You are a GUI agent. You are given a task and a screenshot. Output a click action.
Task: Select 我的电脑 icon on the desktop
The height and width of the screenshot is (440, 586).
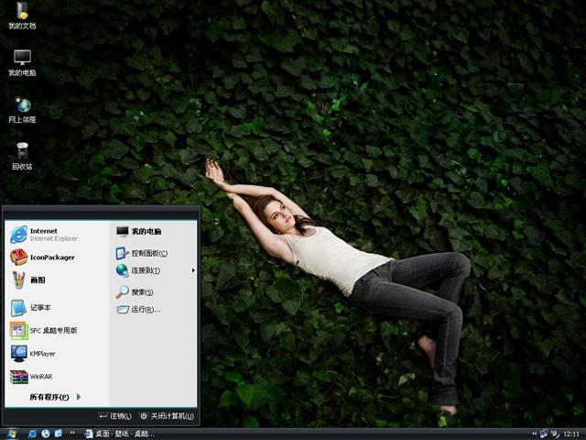pos(22,61)
